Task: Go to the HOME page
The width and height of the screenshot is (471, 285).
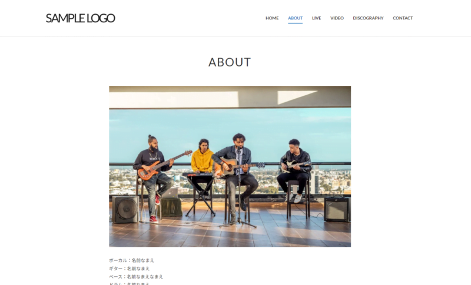Action: [x=272, y=18]
